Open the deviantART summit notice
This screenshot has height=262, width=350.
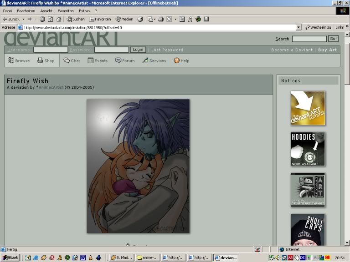point(308,108)
